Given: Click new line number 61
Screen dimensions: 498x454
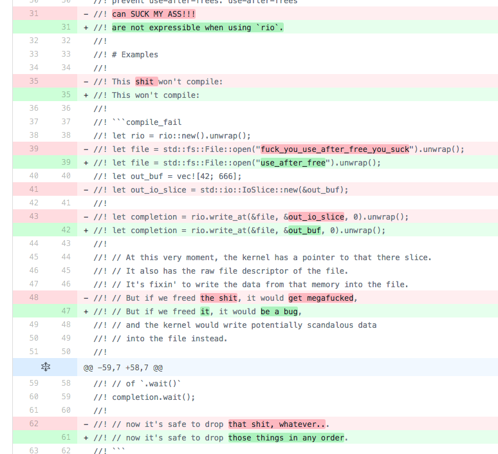Looking at the screenshot, I should (x=66, y=437).
